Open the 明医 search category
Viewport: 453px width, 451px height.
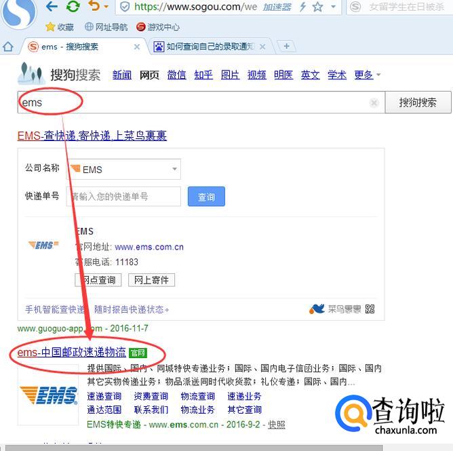(283, 75)
